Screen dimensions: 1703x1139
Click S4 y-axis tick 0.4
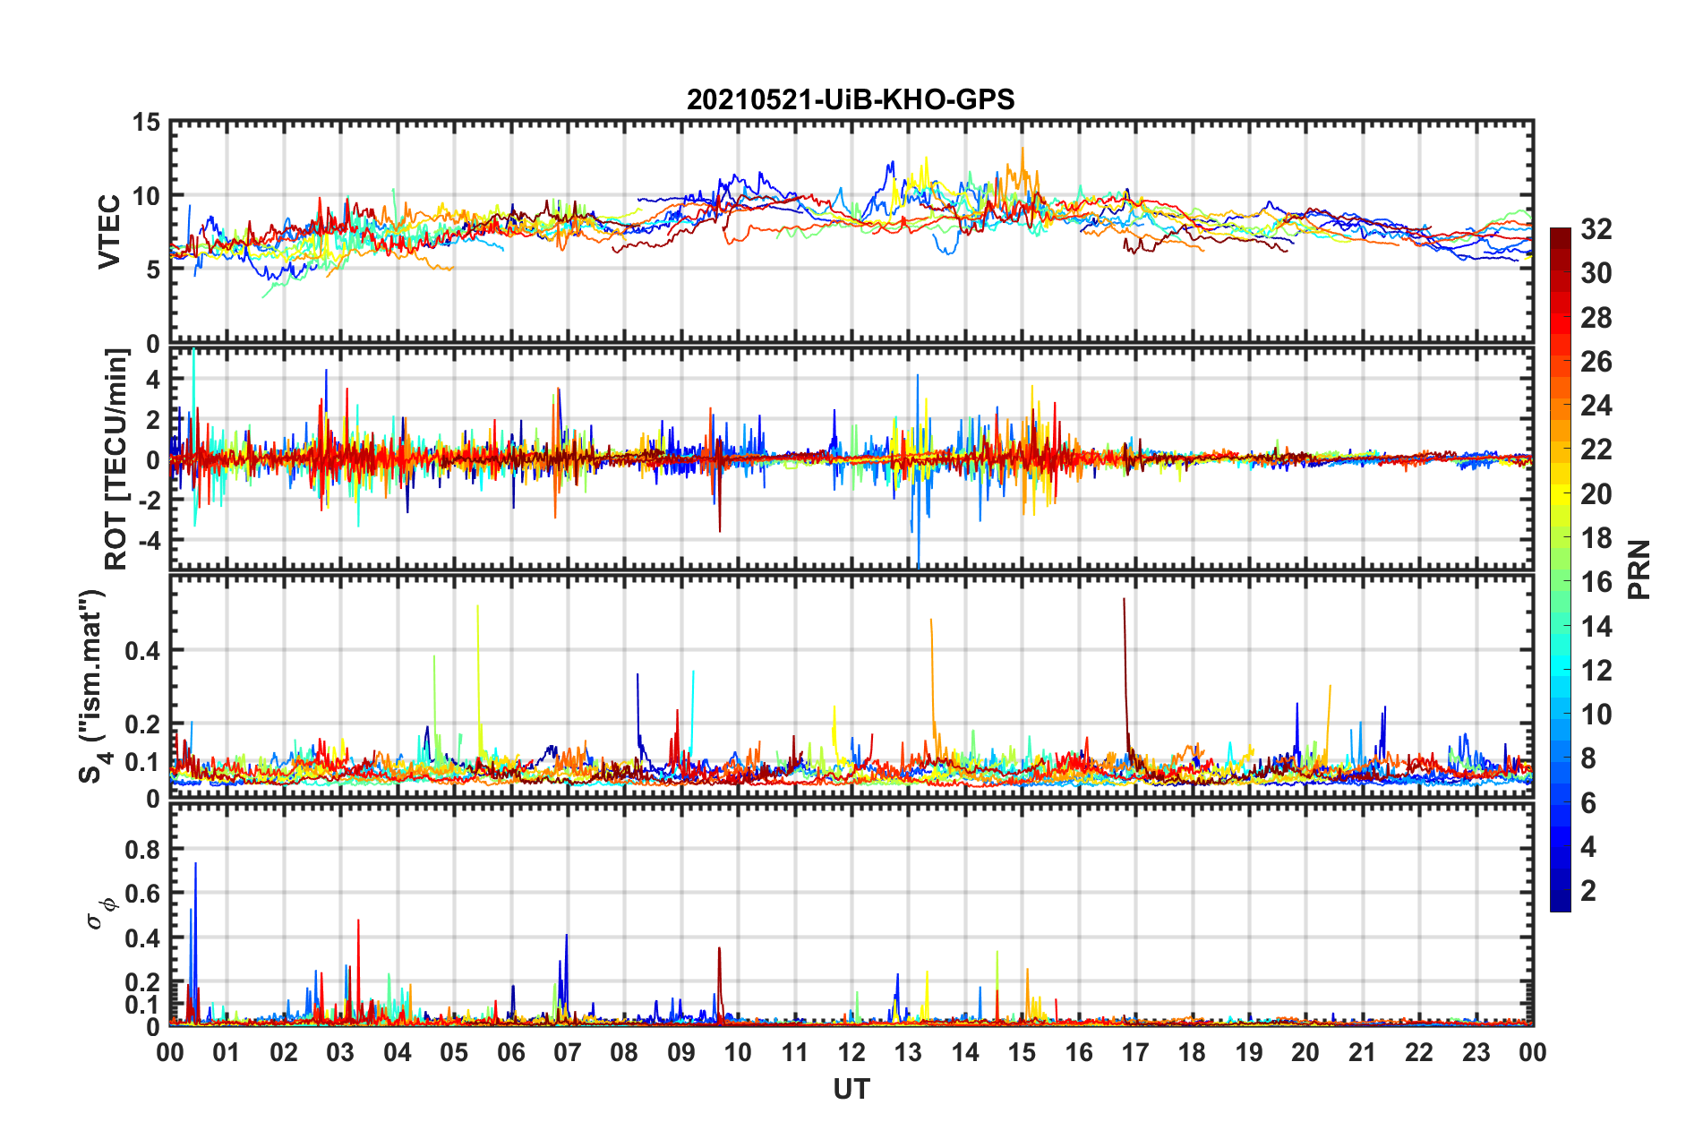coord(142,651)
